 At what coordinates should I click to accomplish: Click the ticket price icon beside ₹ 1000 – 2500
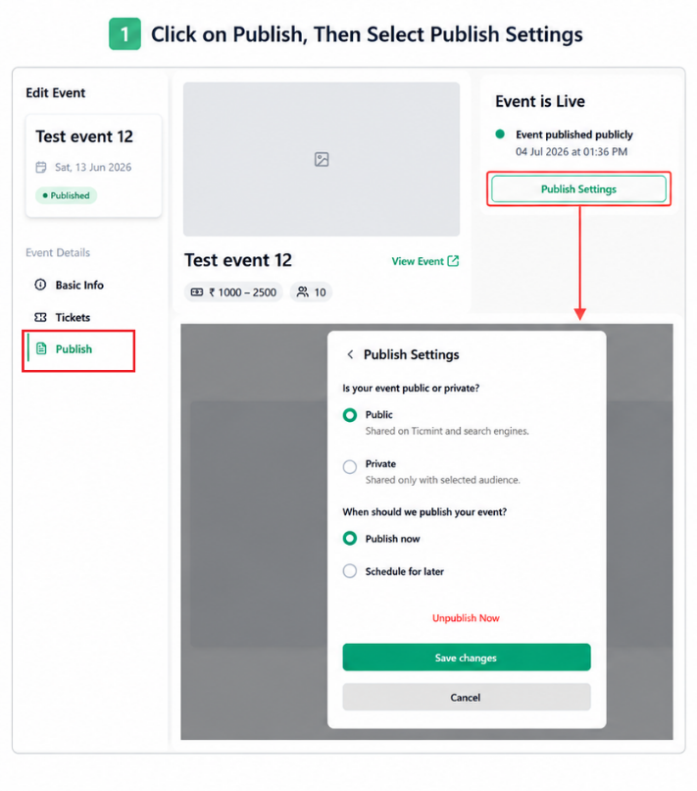[196, 292]
